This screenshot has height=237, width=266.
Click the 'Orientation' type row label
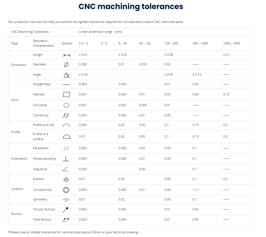[x=19, y=159]
